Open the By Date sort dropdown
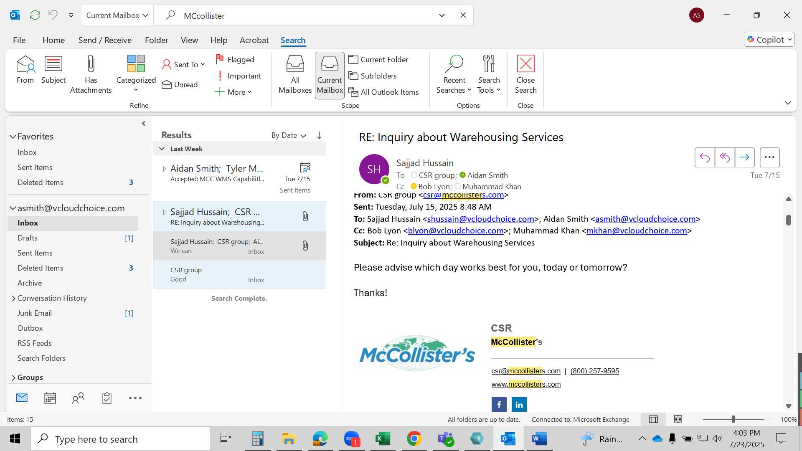802x451 pixels. tap(289, 135)
